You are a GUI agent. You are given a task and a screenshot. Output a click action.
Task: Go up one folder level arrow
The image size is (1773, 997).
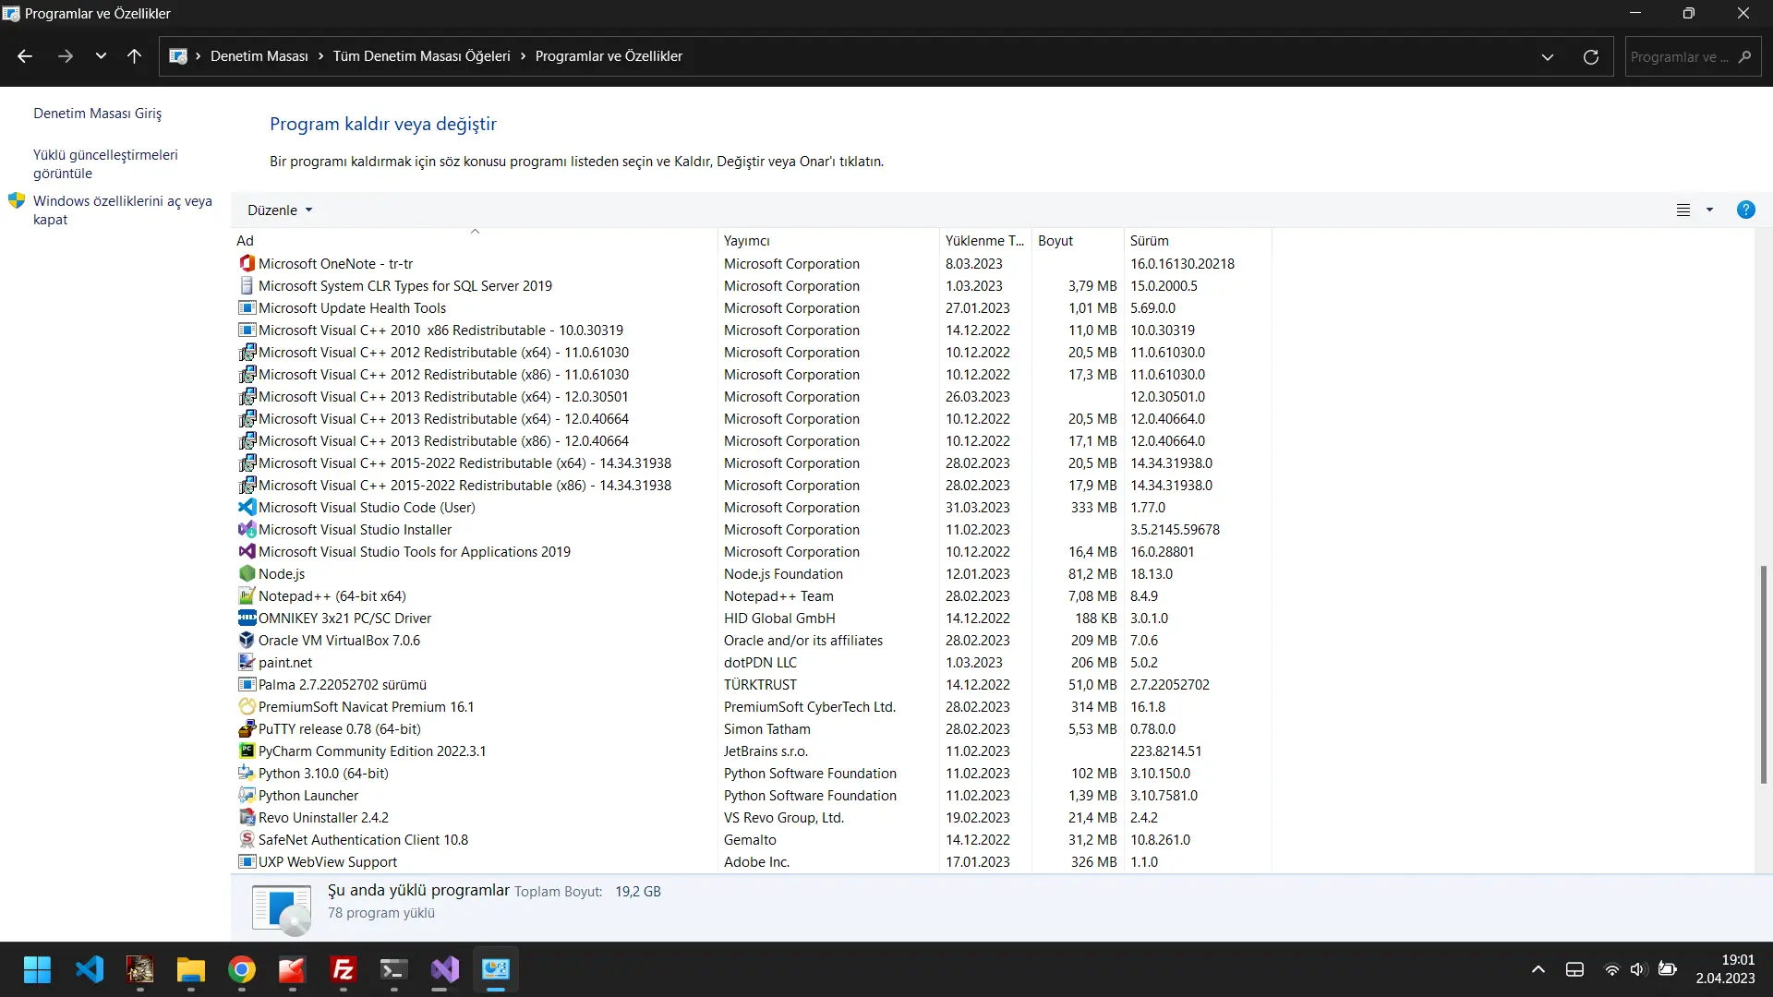pos(134,56)
